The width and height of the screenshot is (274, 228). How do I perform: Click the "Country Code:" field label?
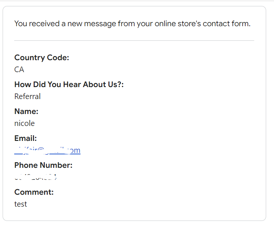pos(41,58)
